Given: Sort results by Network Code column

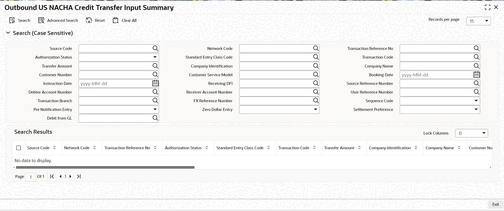Looking at the screenshot, I should [x=95, y=148].
